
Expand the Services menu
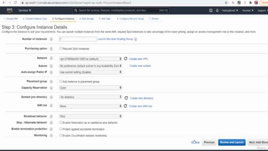pos(25,10)
